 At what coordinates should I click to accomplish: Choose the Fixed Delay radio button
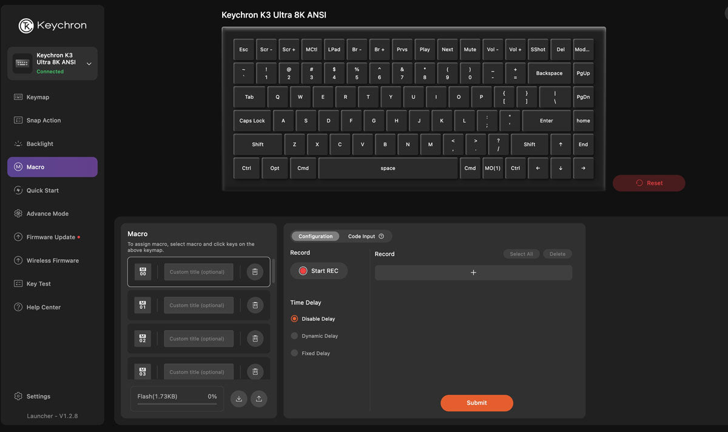pos(295,353)
